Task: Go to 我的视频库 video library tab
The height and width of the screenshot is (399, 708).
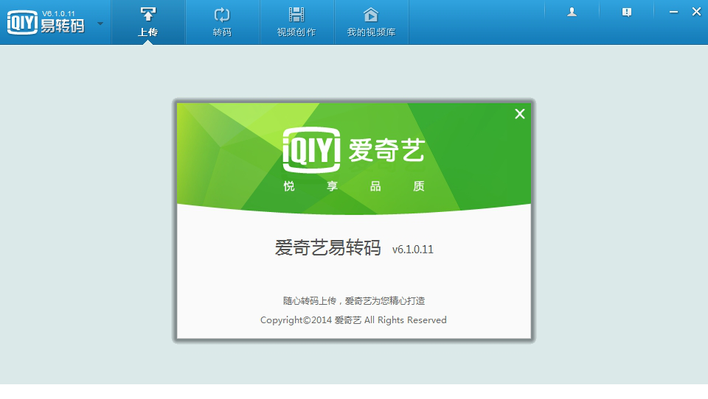Action: 371,23
